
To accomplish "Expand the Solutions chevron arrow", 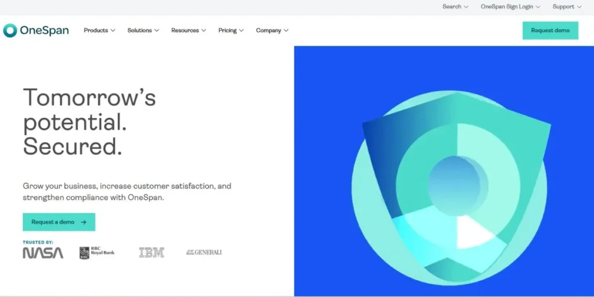I will tap(157, 30).
